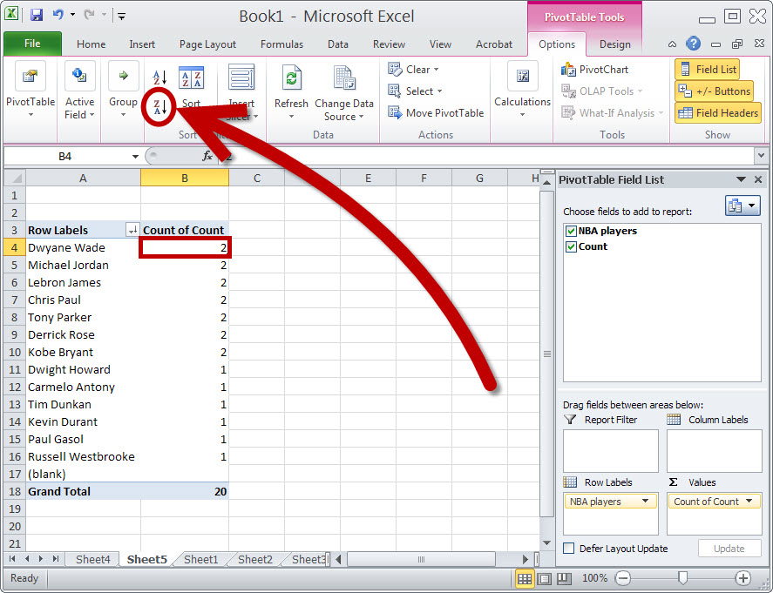Image resolution: width=773 pixels, height=593 pixels.
Task: Enable Defer Layout Update checkbox
Action: click(568, 549)
